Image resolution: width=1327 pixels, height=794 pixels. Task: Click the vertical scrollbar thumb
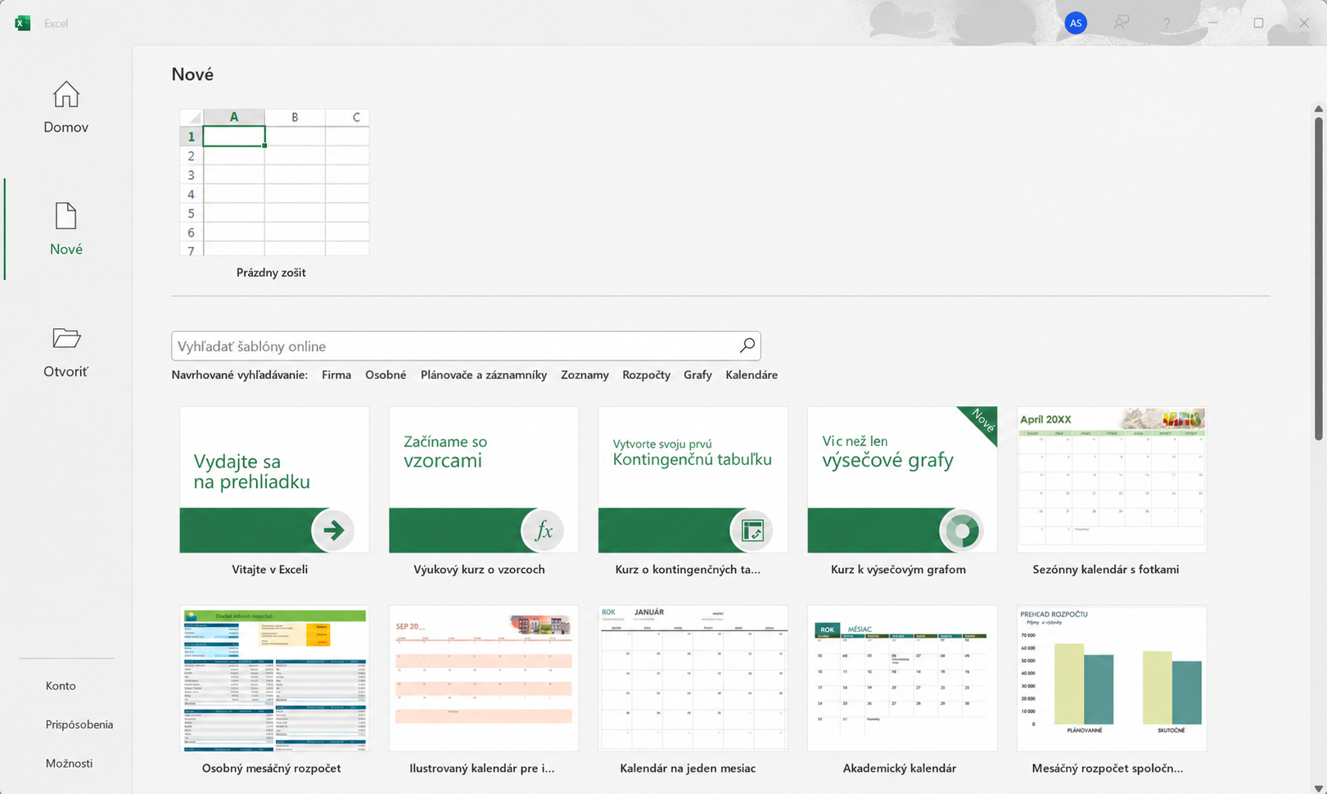click(x=1318, y=278)
